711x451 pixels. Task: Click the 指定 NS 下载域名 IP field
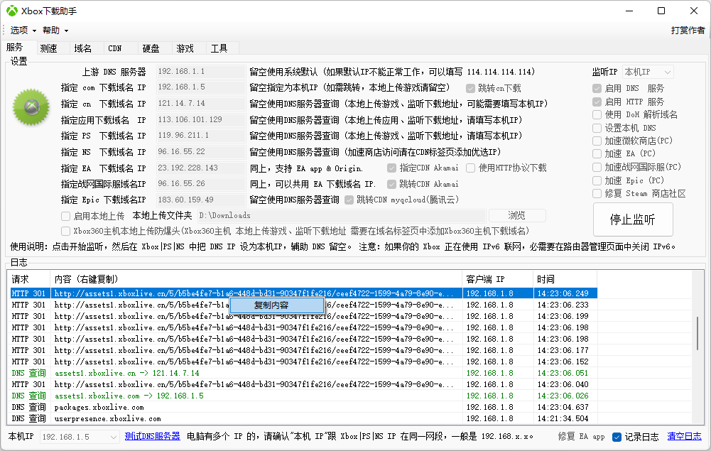tap(201, 152)
